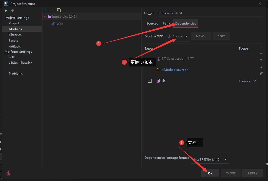Click the NEW... button next to Module SDK
The image size is (268, 181).
pos(201,36)
